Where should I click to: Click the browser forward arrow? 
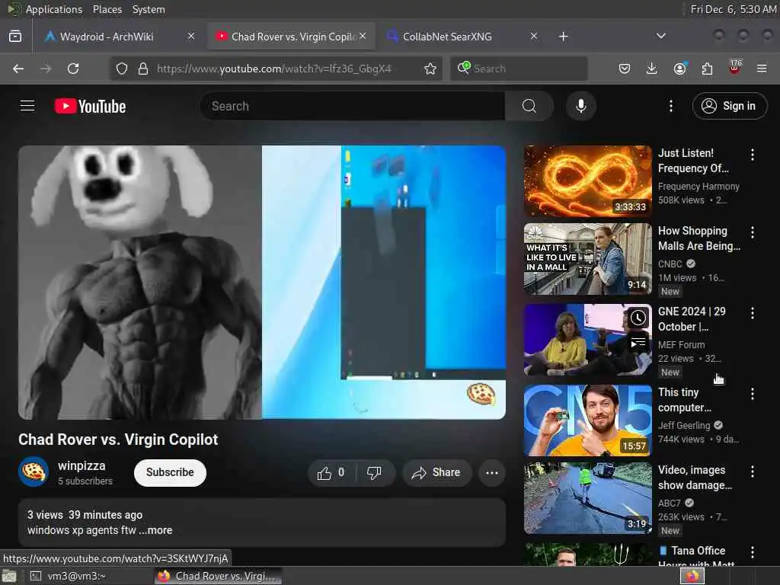(x=46, y=69)
